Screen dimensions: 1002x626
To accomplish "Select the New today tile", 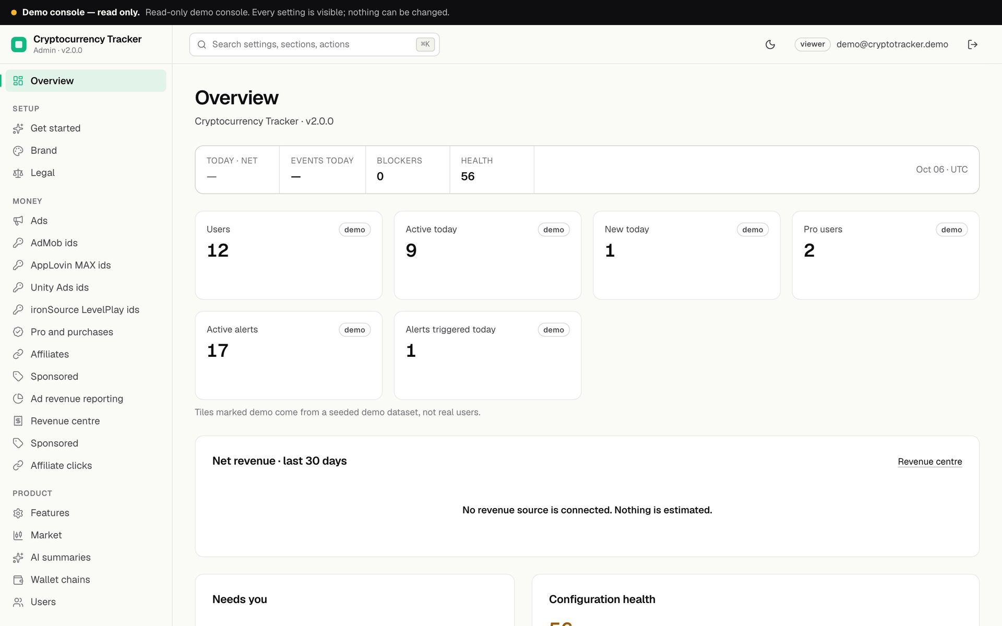I will tap(686, 255).
